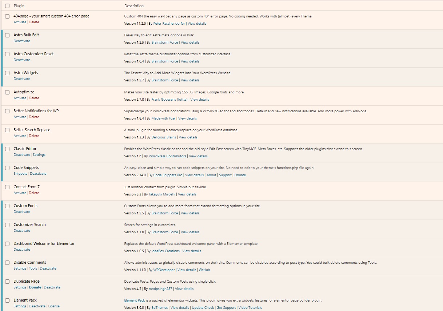Viewport: 443px width, 311px height.
Task: View details for Autoptimize
Action: [200, 100]
